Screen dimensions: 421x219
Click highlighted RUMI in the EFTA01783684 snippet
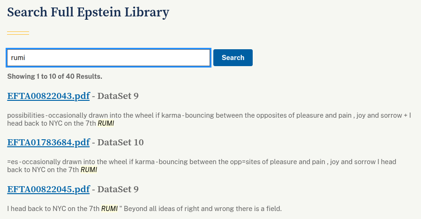pyautogui.click(x=89, y=170)
